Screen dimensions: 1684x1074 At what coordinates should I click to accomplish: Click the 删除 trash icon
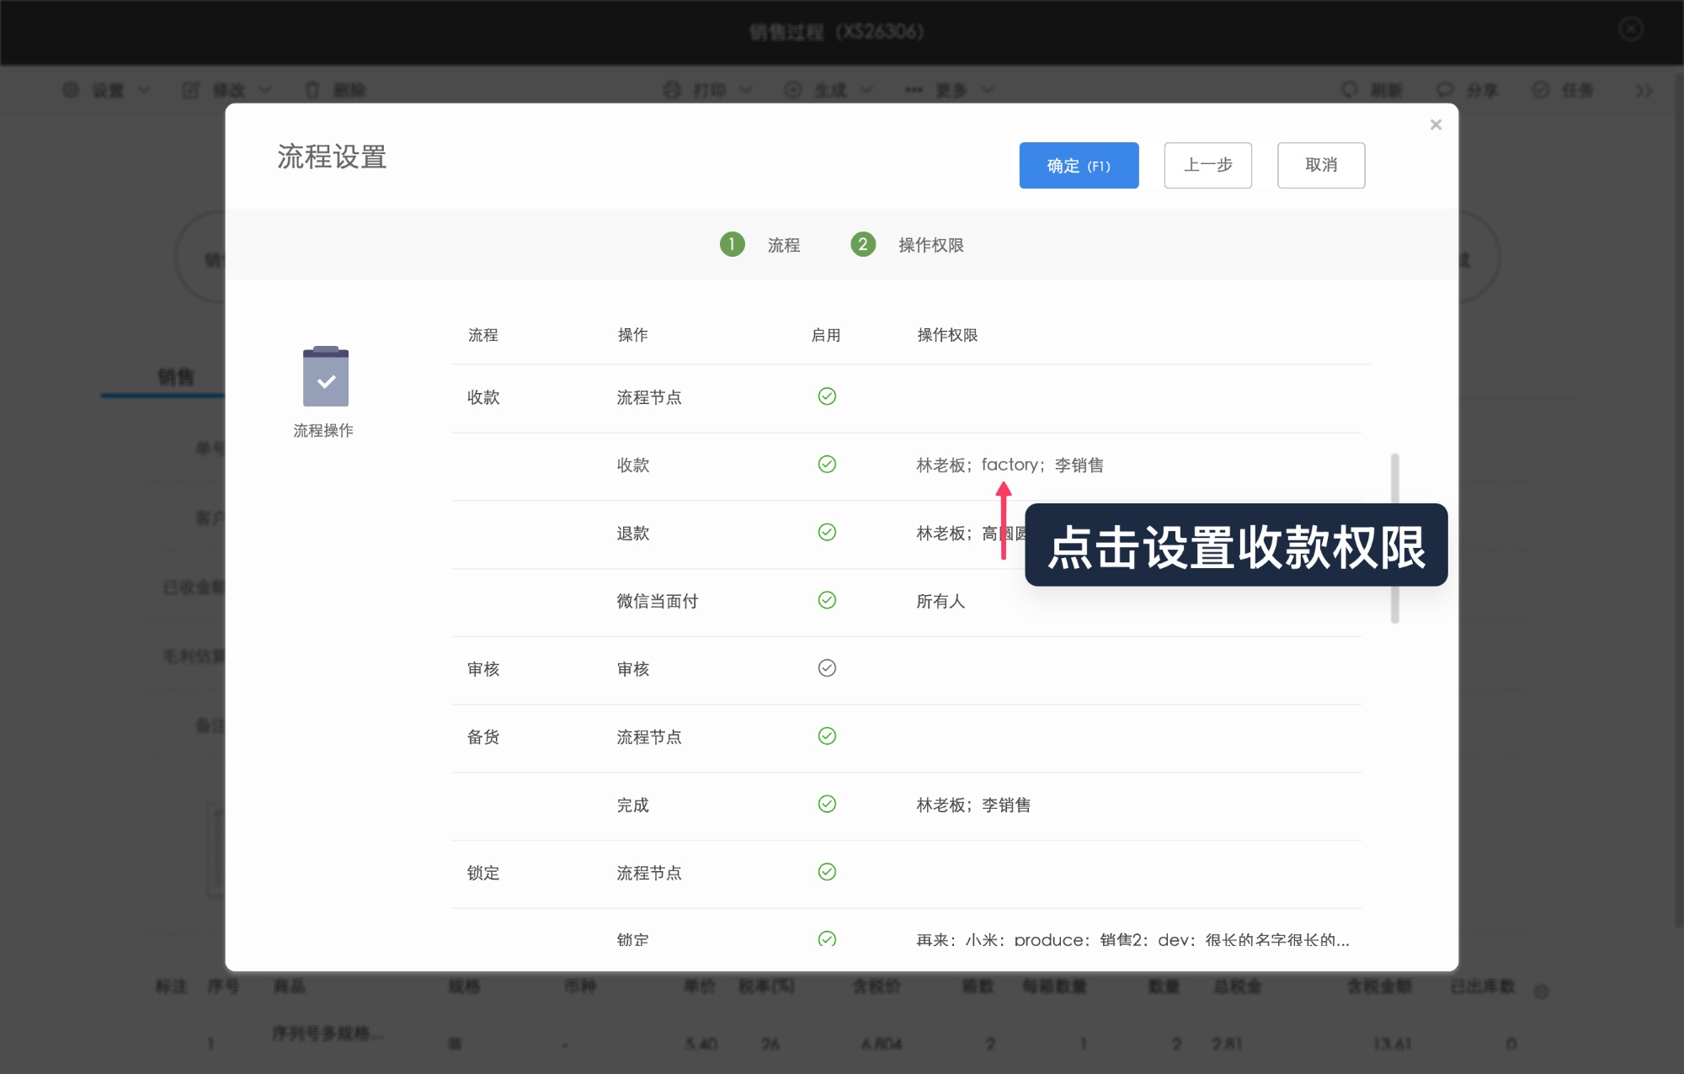312,90
